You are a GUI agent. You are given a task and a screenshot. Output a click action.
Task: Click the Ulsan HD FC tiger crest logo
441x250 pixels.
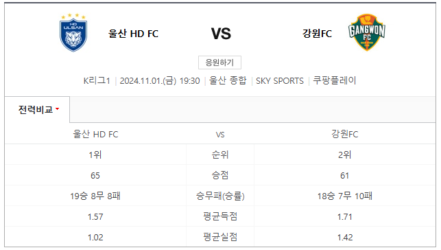coord(73,33)
